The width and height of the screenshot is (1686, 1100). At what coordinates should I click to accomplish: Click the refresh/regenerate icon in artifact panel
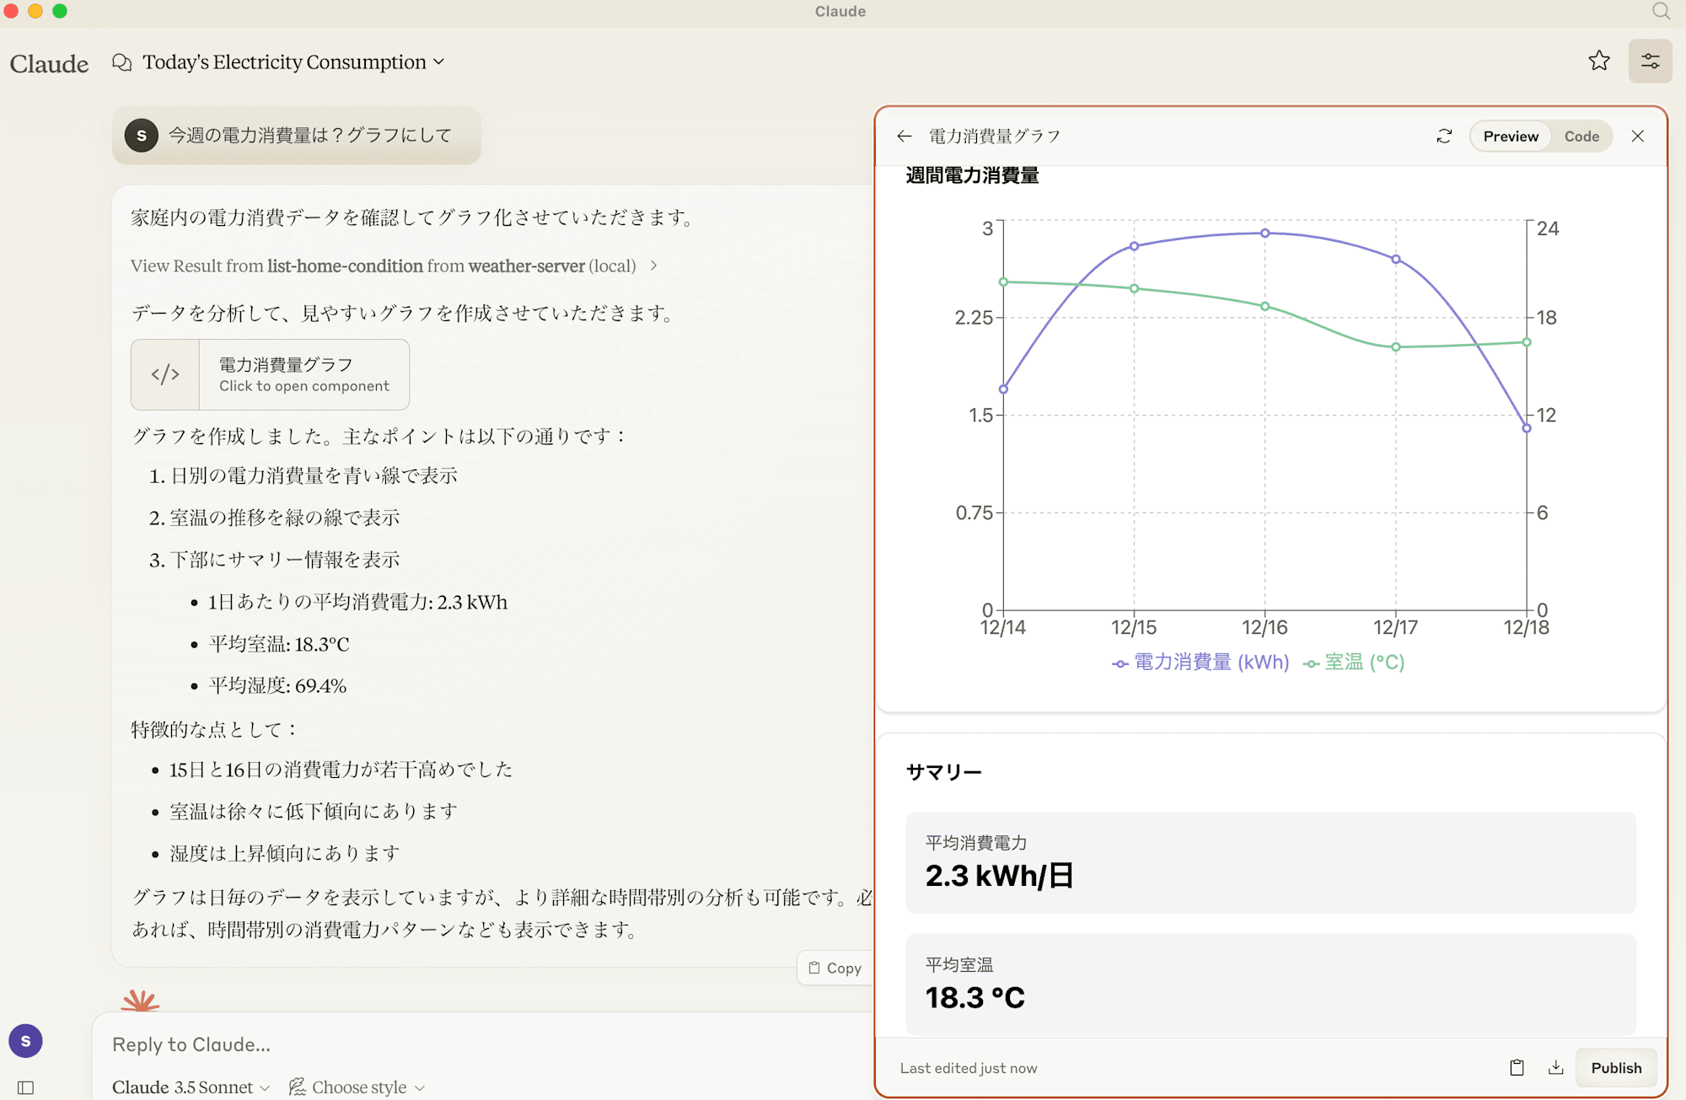point(1445,135)
